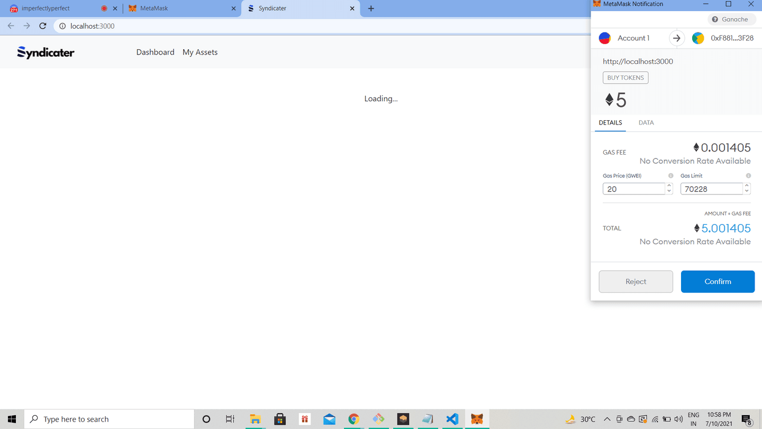Increase Gas Price with up arrow
Image resolution: width=762 pixels, height=429 pixels.
(669, 186)
